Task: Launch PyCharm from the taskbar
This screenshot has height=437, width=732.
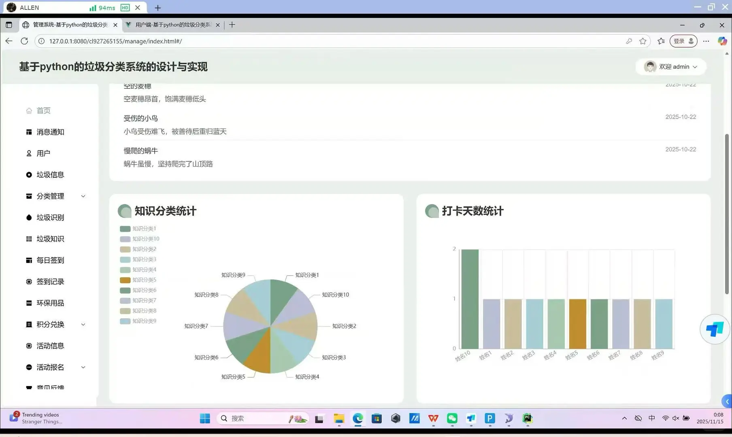Action: (x=527, y=418)
